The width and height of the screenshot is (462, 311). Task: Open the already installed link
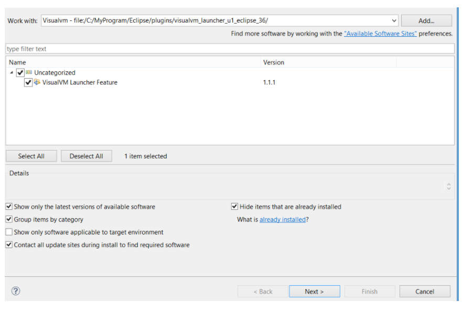click(283, 220)
